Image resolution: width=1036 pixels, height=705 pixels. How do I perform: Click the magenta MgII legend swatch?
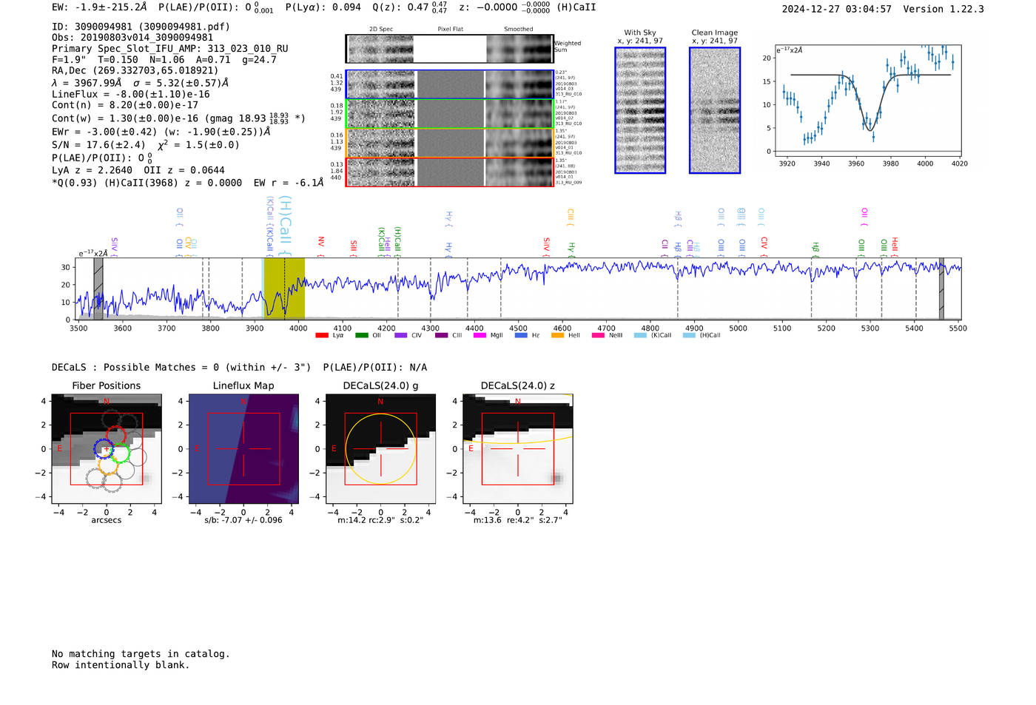click(480, 335)
